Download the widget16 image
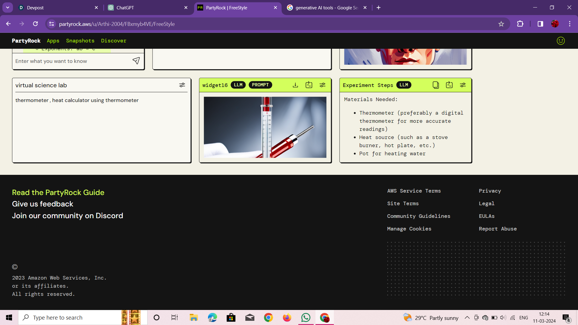578x325 pixels. point(295,85)
